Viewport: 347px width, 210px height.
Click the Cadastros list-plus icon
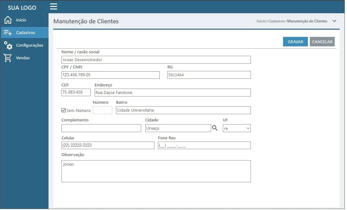pos(8,32)
